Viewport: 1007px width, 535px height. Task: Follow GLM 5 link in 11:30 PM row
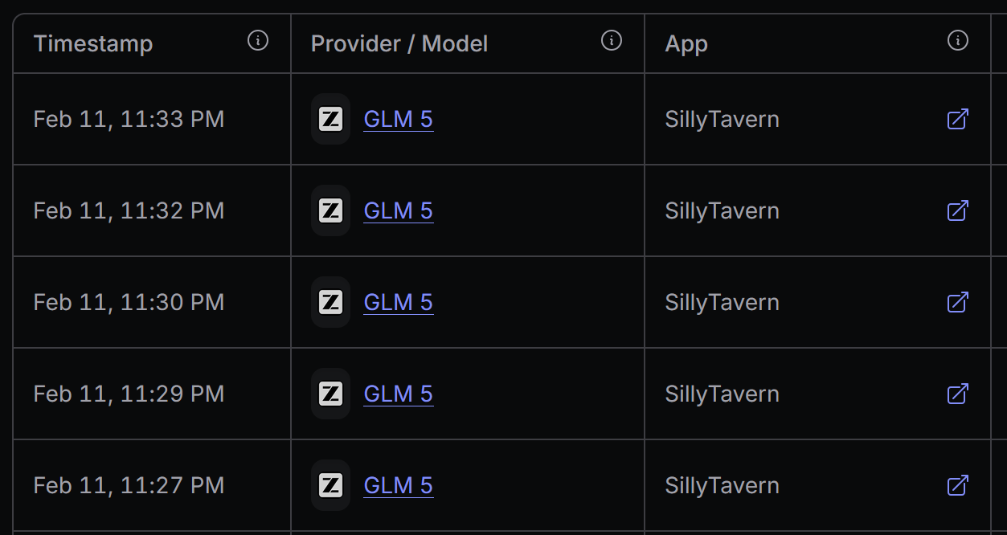[398, 303]
